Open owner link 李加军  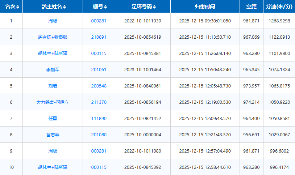coord(53,70)
